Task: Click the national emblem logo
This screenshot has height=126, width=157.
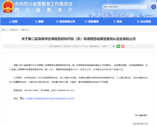Action: [x=8, y=7]
